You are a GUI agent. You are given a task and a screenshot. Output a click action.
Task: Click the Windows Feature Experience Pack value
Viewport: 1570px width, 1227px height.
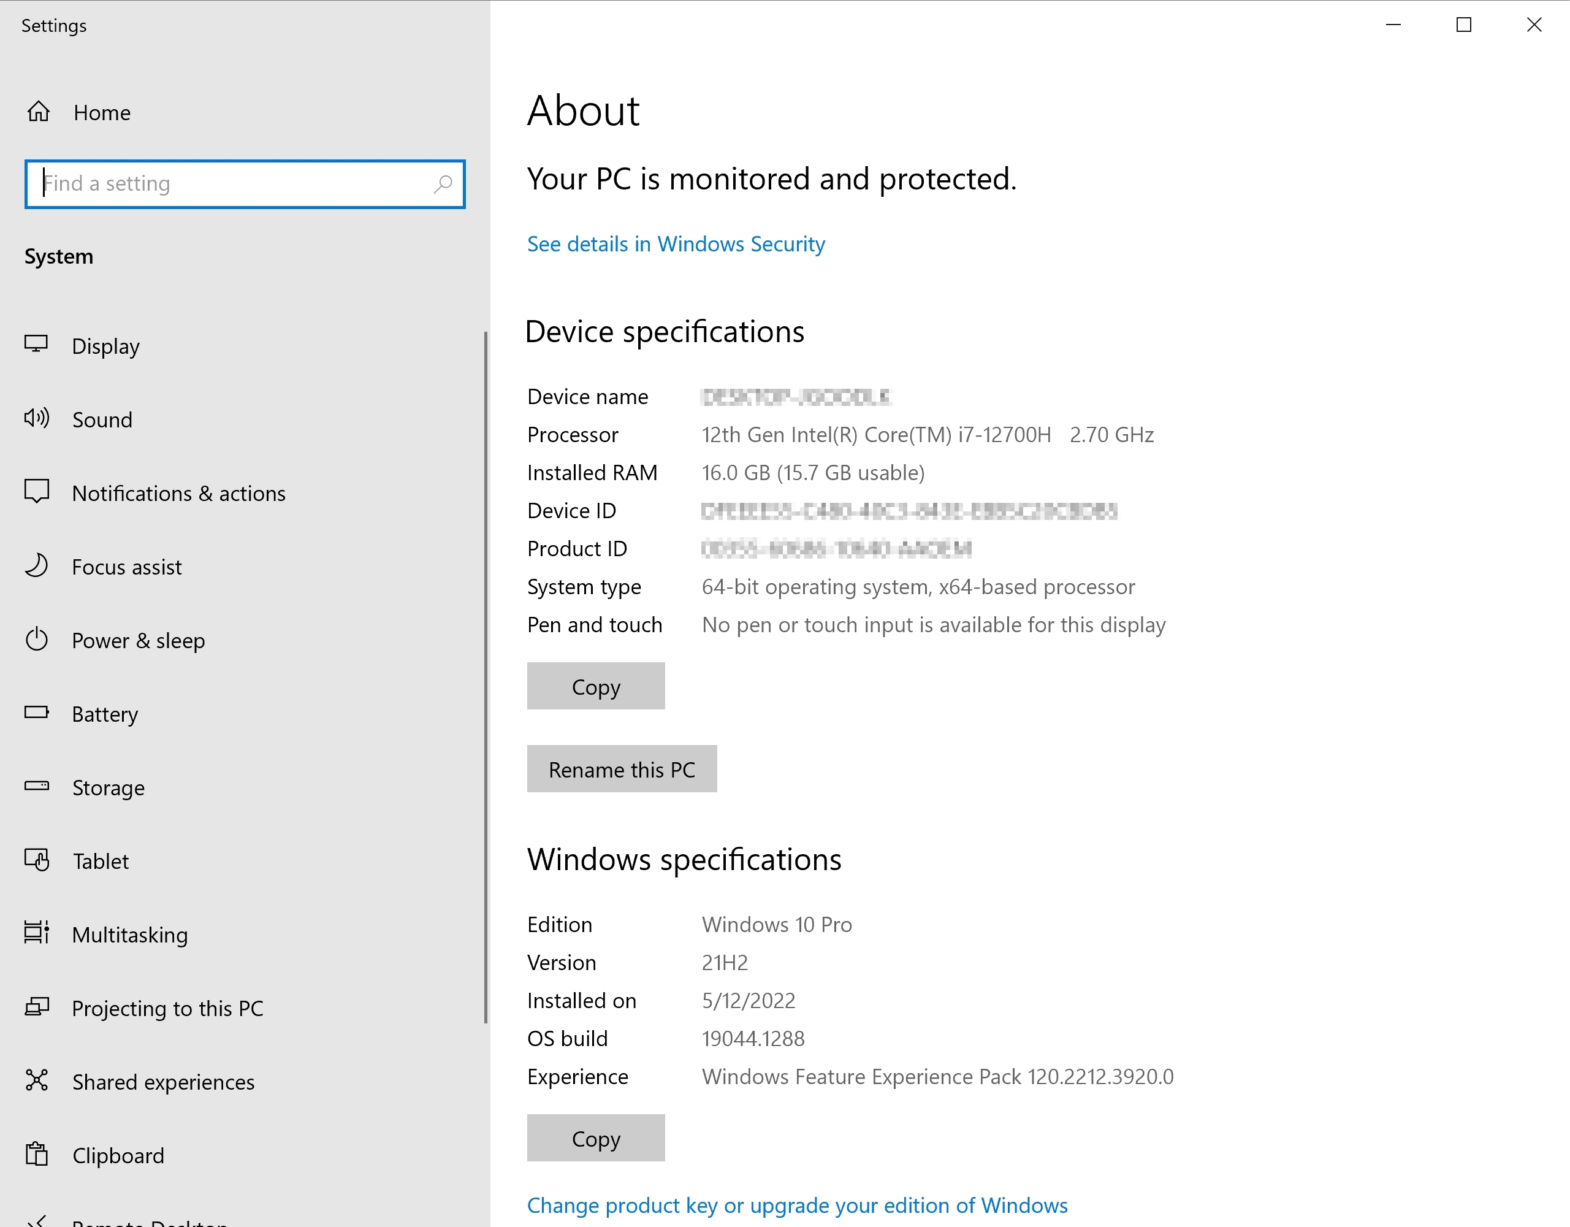pyautogui.click(x=937, y=1077)
